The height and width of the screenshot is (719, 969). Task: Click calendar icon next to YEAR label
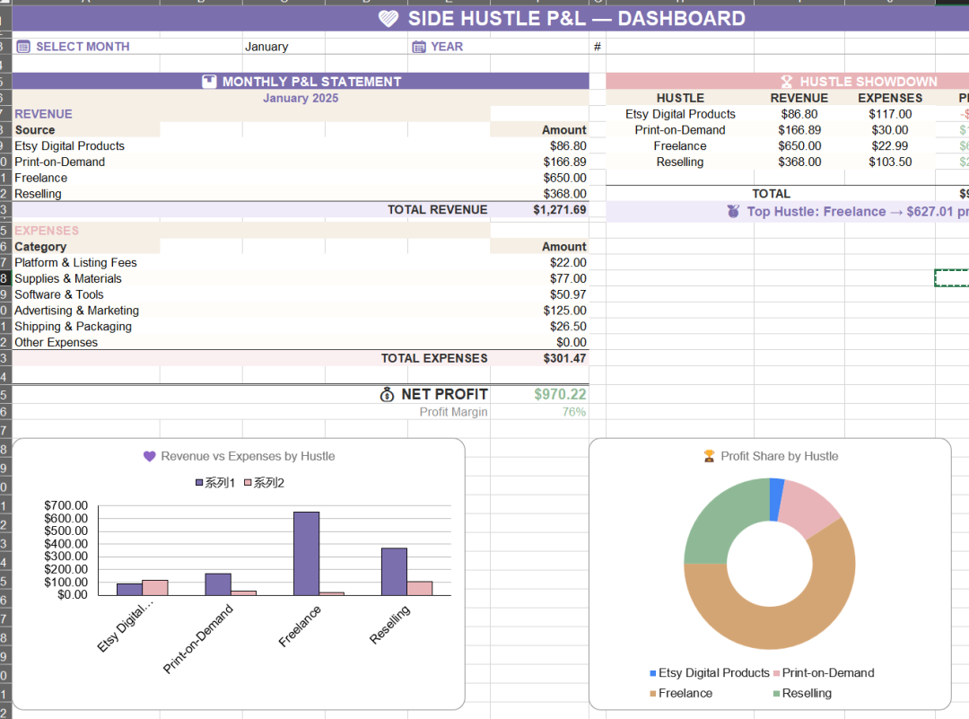pos(418,47)
